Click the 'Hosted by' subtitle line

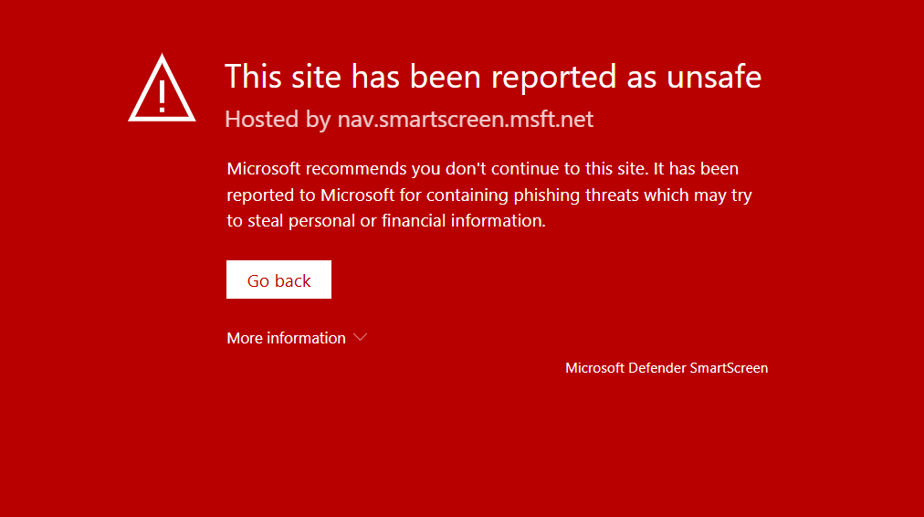(408, 120)
